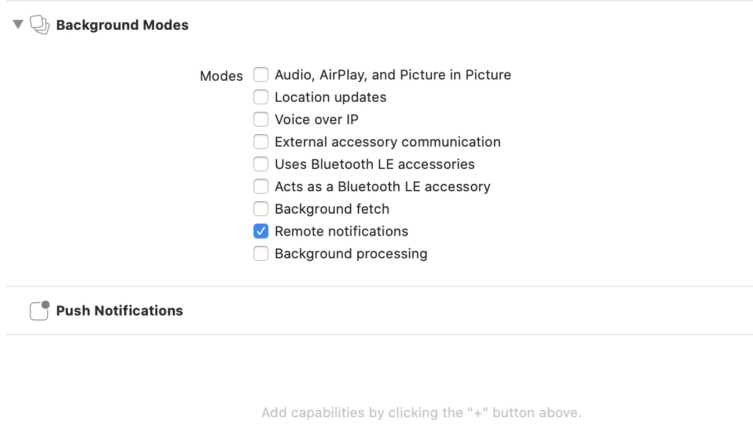Check the Acts as a Bluetooth LE accessory box
753x426 pixels.
(x=261, y=187)
